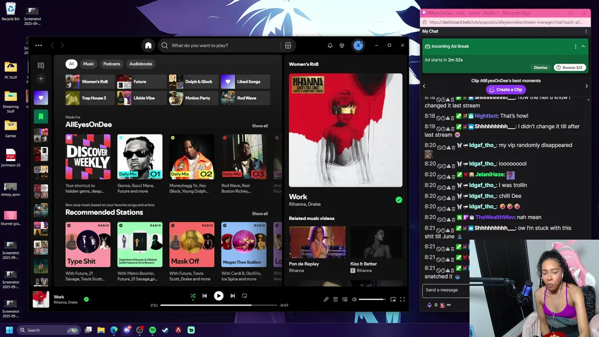Open Rod Wave shortcut tile
Image resolution: width=599 pixels, height=337 pixels.
pos(246,98)
